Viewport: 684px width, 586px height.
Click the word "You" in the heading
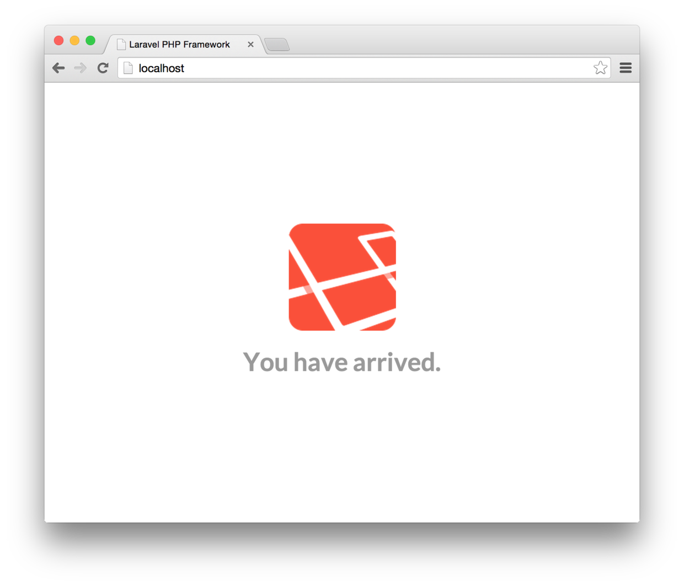[265, 362]
